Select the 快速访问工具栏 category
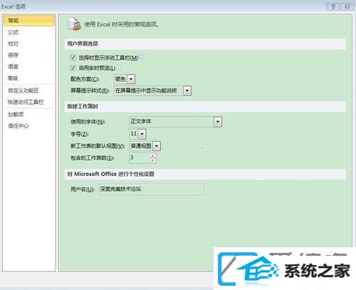This screenshot has width=356, height=290. coord(26,102)
